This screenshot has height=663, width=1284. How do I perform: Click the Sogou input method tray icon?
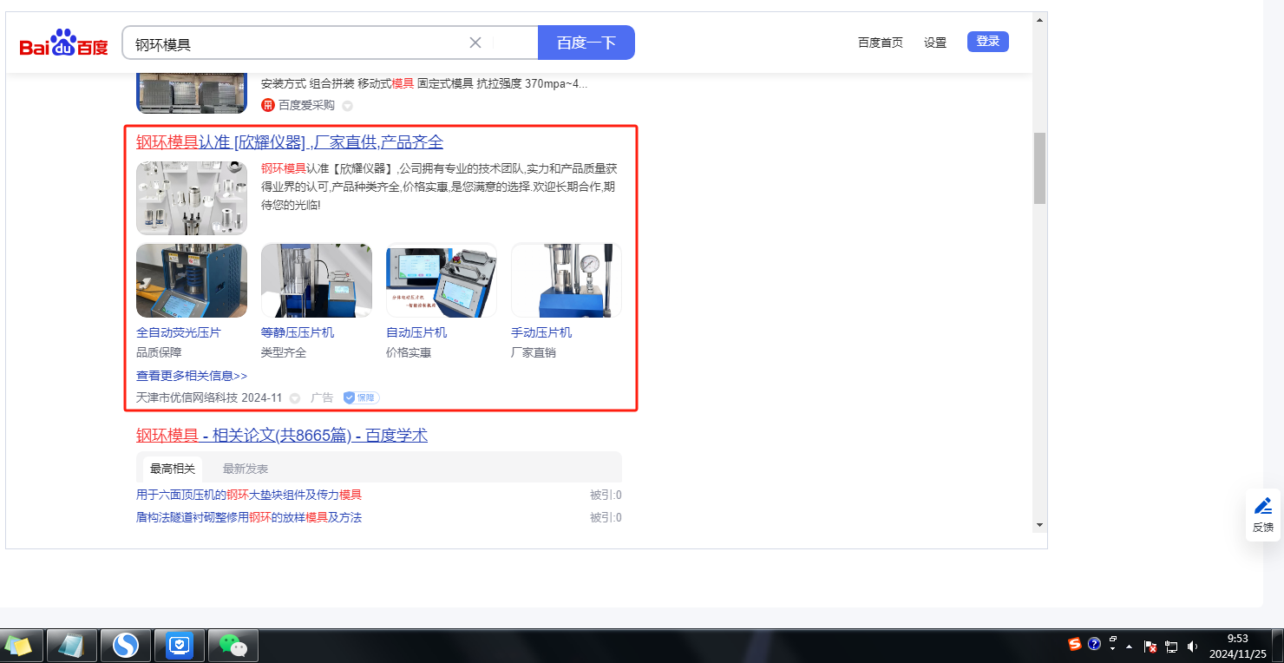pos(1075,644)
